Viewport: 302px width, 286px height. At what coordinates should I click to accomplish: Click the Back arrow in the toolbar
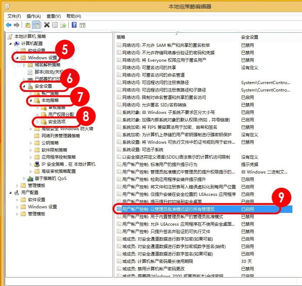pyautogui.click(x=9, y=25)
